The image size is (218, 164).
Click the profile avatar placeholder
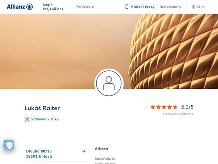pyautogui.click(x=109, y=83)
